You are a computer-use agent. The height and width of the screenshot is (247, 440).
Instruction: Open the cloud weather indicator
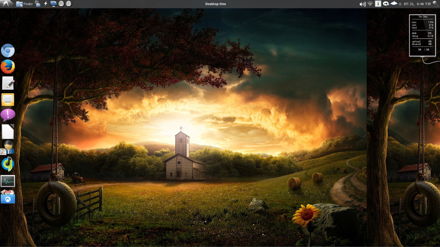pos(394,4)
